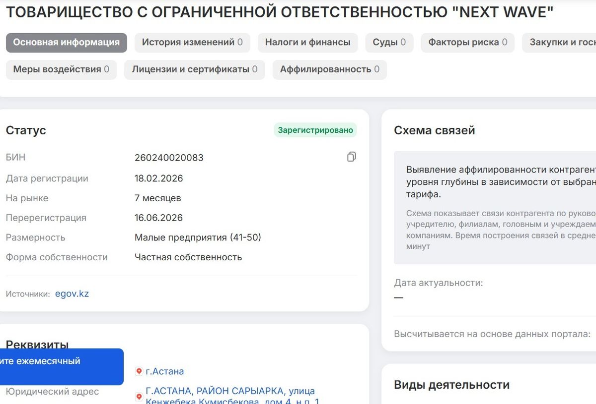596x404 pixels.
Task: Click the На рынке label
Action: (27, 198)
